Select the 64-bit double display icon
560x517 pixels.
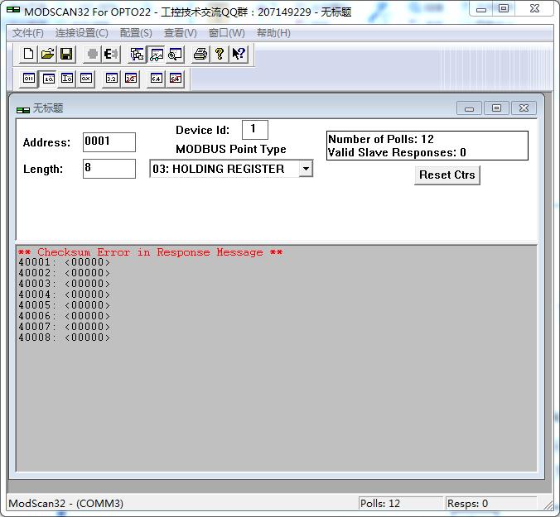pyautogui.click(x=156, y=79)
